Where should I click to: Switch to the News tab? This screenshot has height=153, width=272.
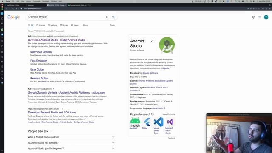pyautogui.click(x=75, y=25)
